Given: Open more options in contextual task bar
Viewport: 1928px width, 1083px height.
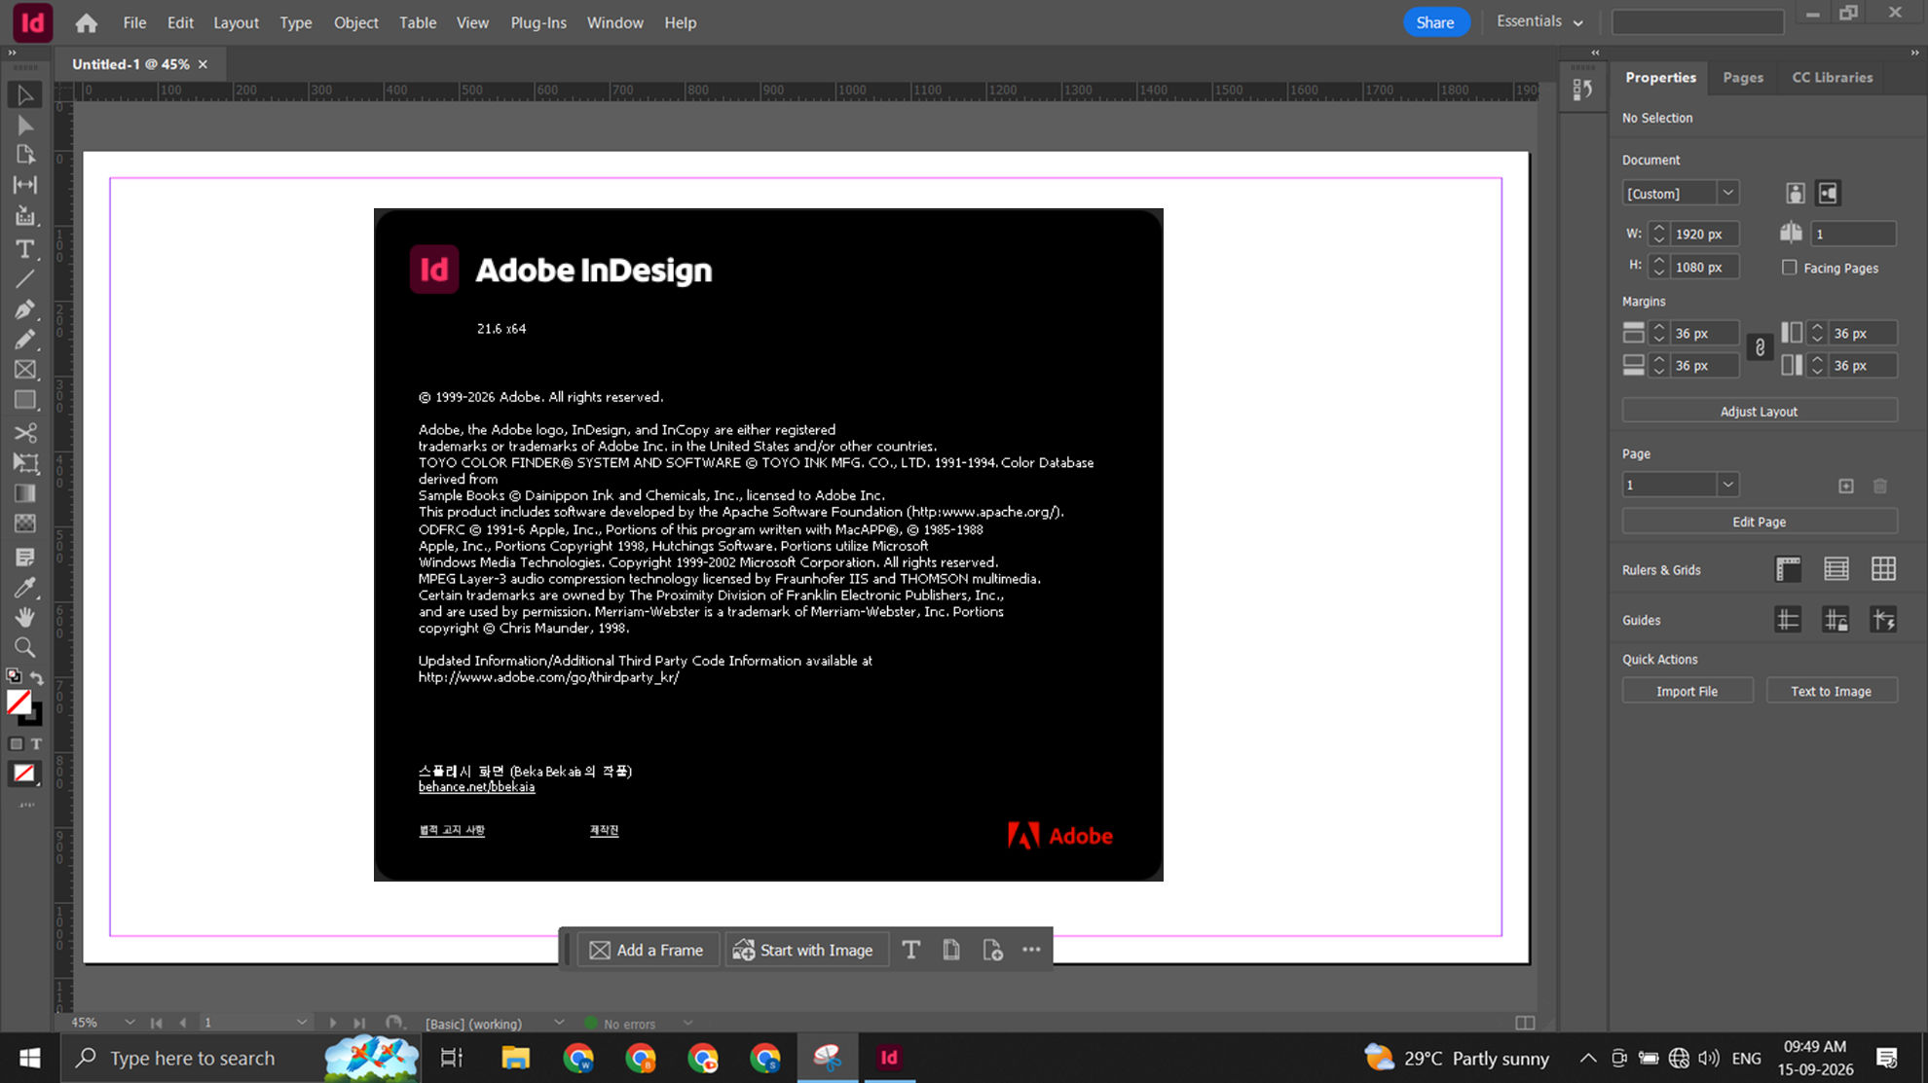Looking at the screenshot, I should 1031,950.
